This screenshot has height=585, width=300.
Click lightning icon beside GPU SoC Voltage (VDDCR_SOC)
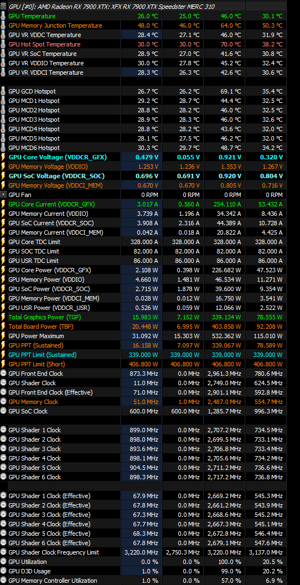pos(4,176)
